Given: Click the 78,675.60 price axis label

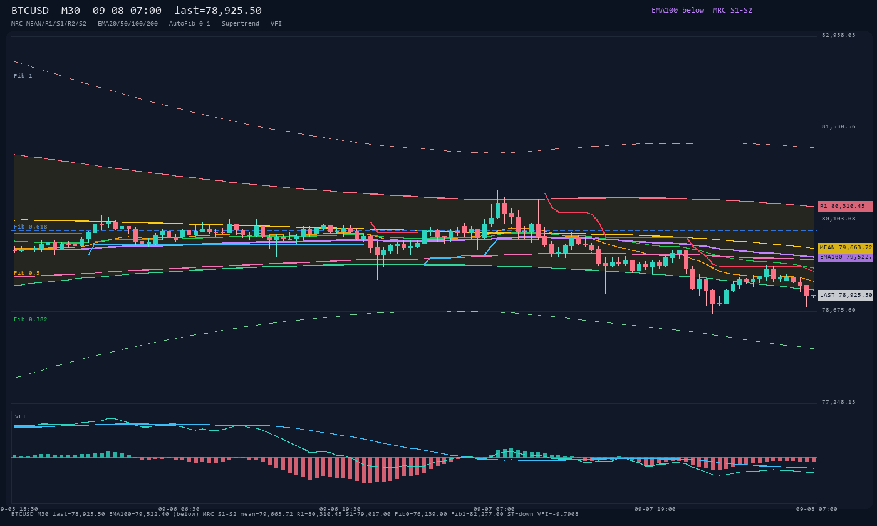Looking at the screenshot, I should tap(838, 310).
